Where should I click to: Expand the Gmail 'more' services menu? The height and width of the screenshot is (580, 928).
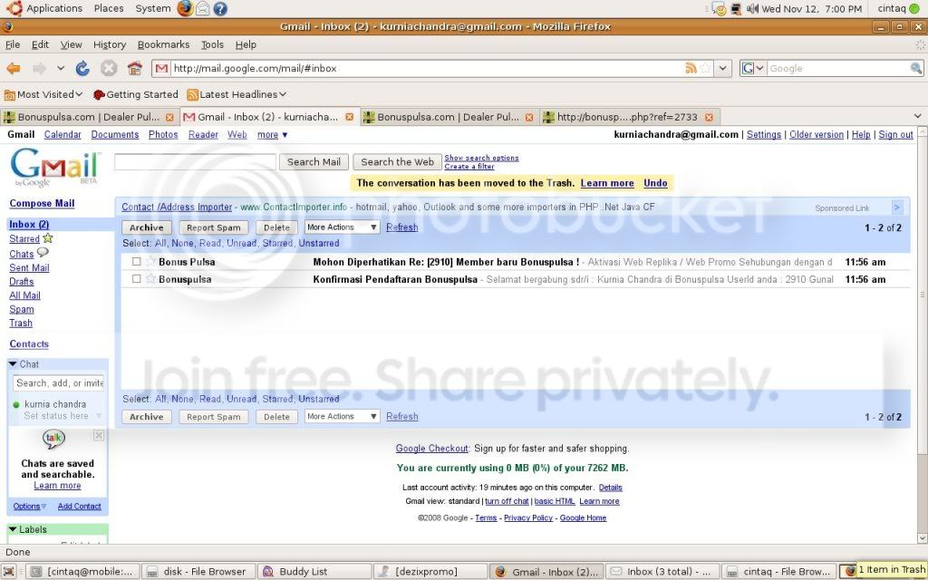coord(272,135)
